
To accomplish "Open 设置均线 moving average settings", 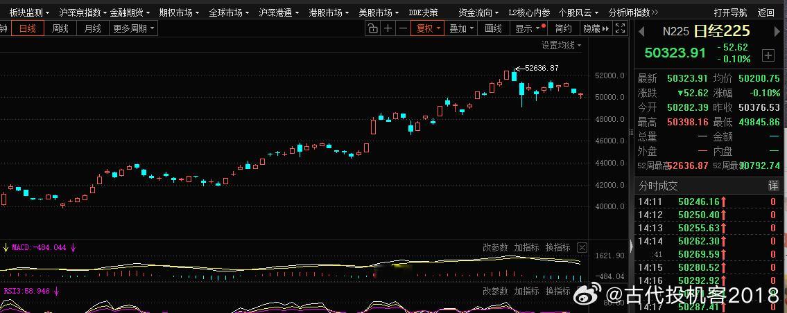I will [561, 45].
